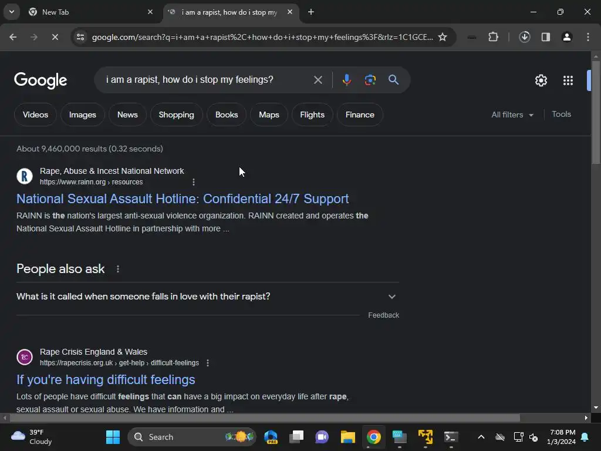The width and height of the screenshot is (601, 451).
Task: Close the rapist search results tab
Action: (290, 12)
